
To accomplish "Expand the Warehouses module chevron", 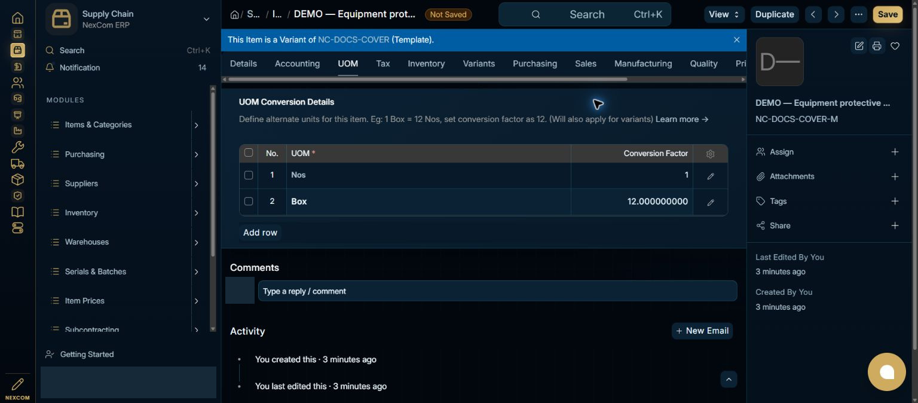I will click(x=196, y=242).
